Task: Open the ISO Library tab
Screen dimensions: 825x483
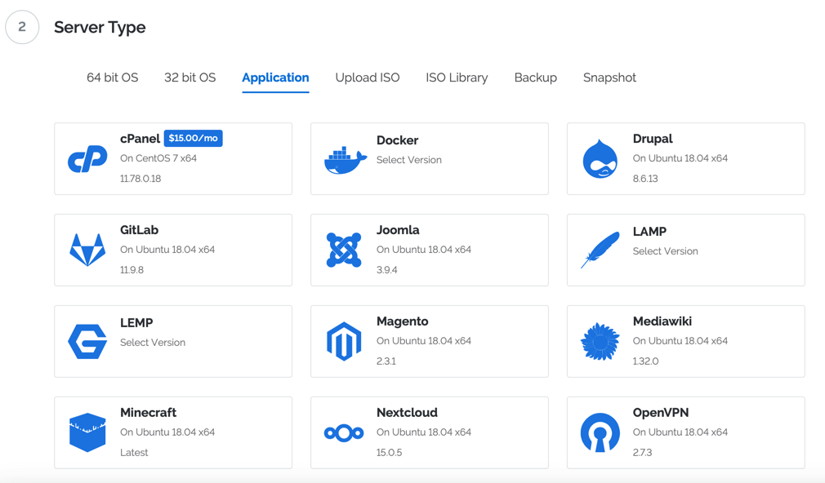Action: [457, 78]
